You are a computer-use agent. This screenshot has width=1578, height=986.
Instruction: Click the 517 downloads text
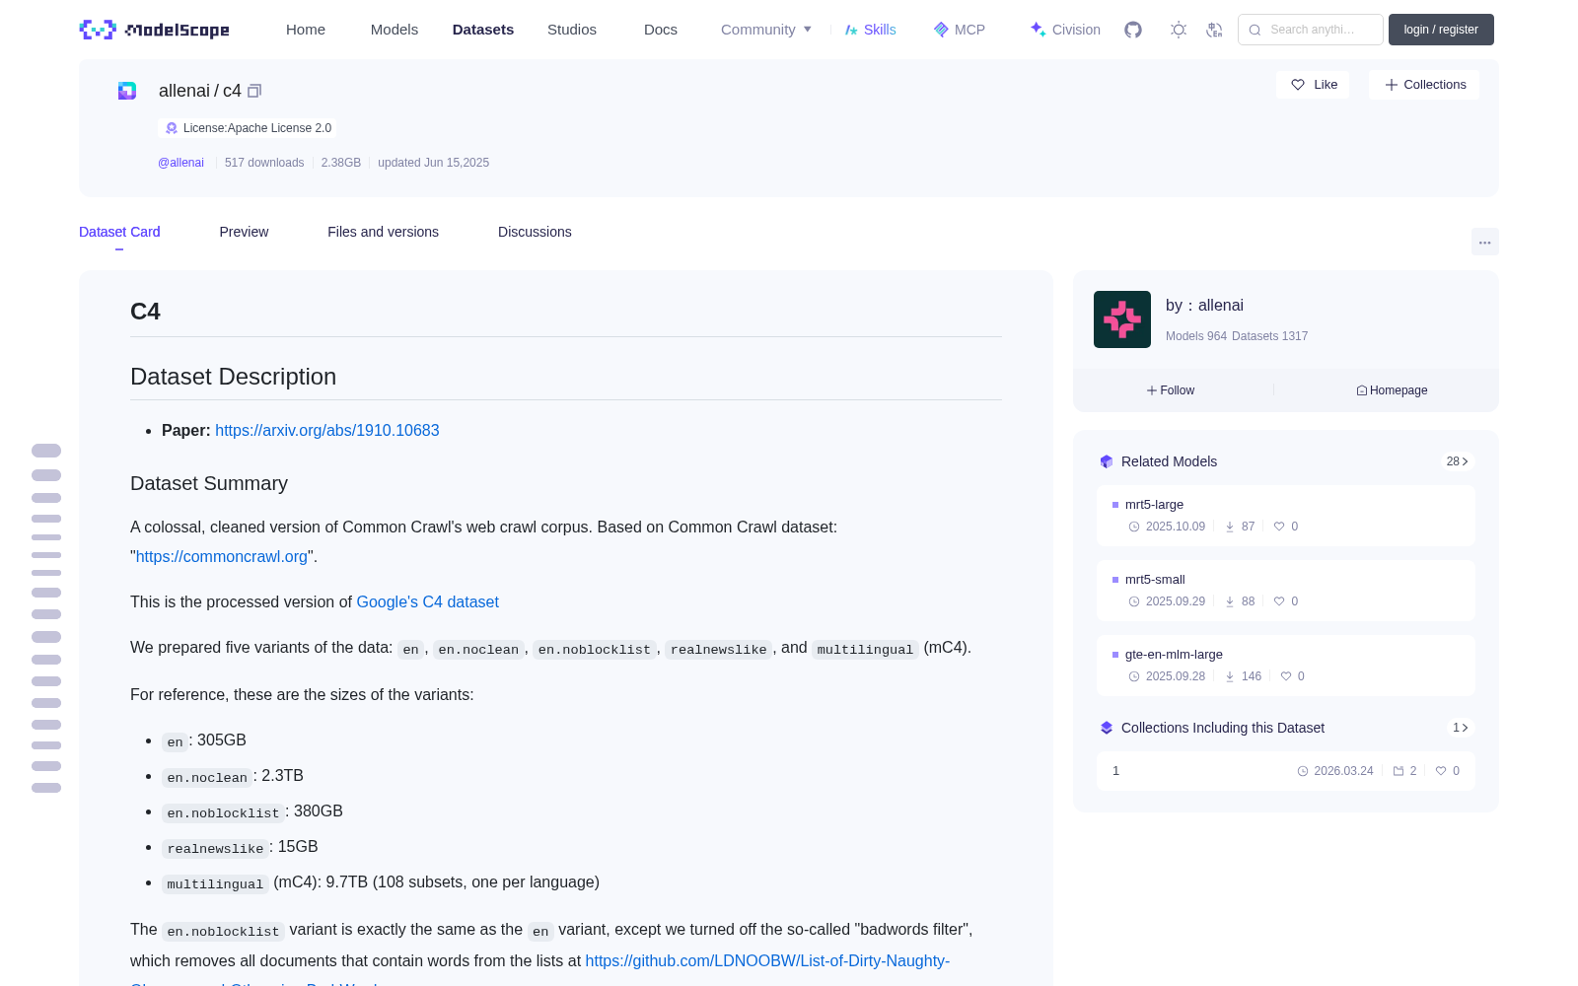click(264, 163)
